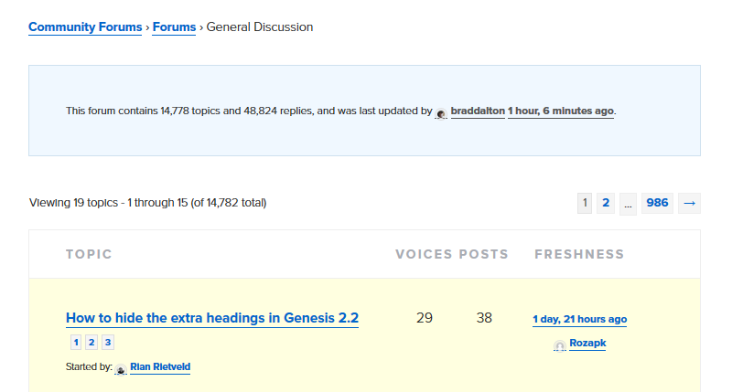Open Rian Rietveld's profile link
The width and height of the screenshot is (732, 392).
[160, 366]
